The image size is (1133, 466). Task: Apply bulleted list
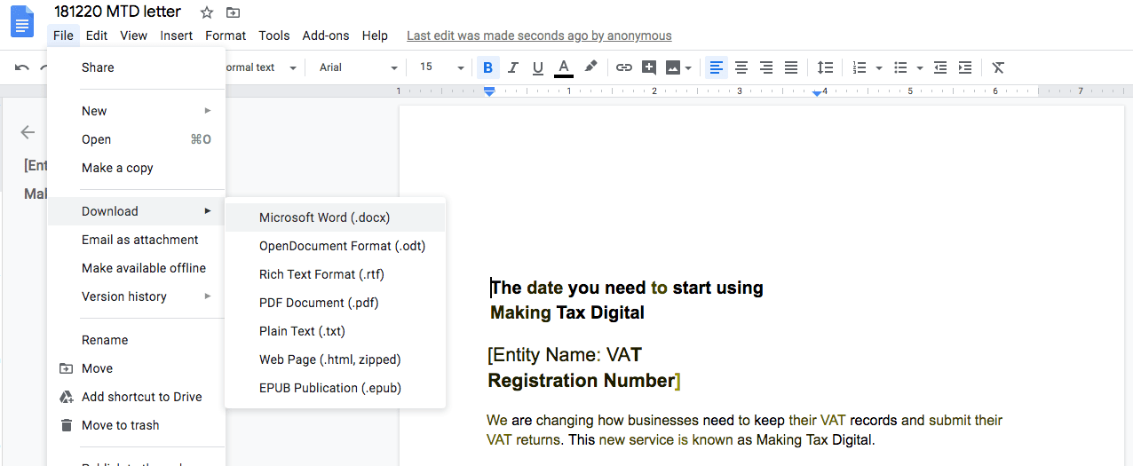coord(900,67)
